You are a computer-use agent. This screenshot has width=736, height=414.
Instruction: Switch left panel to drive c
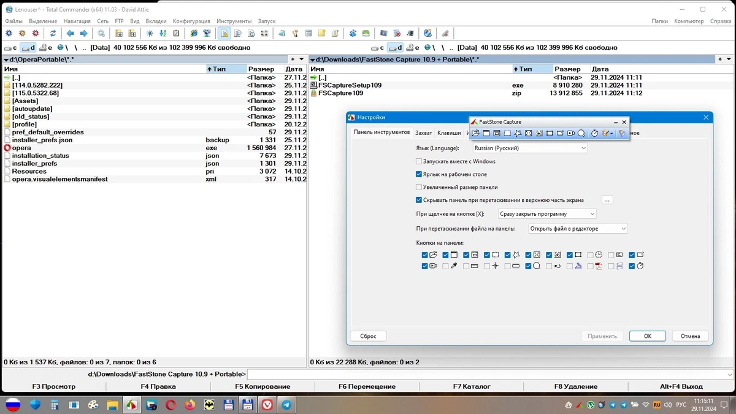tap(10, 47)
